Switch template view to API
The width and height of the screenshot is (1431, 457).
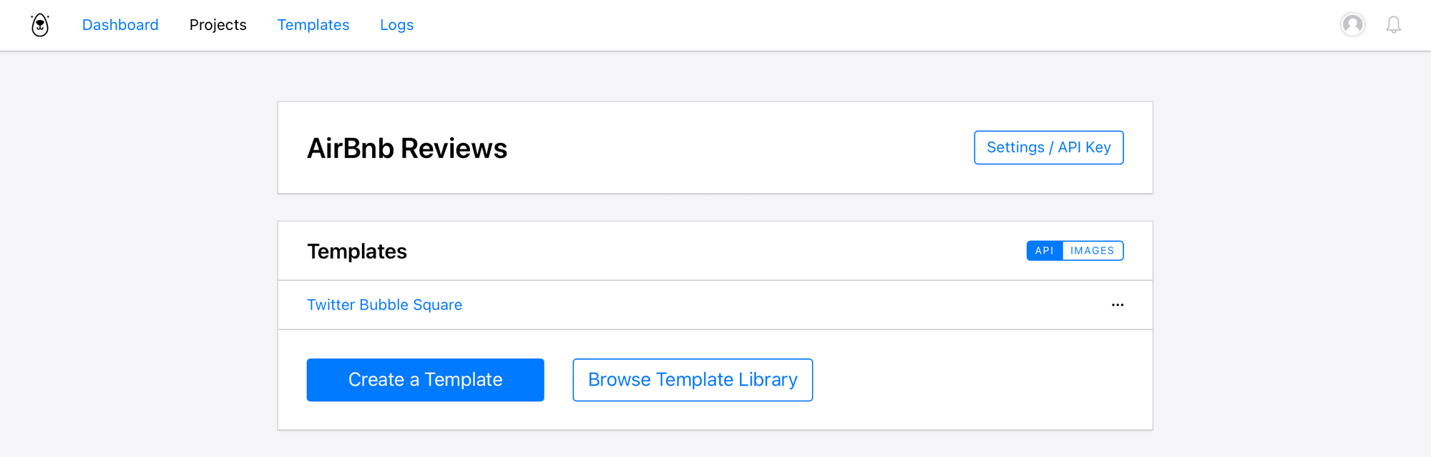click(1045, 251)
